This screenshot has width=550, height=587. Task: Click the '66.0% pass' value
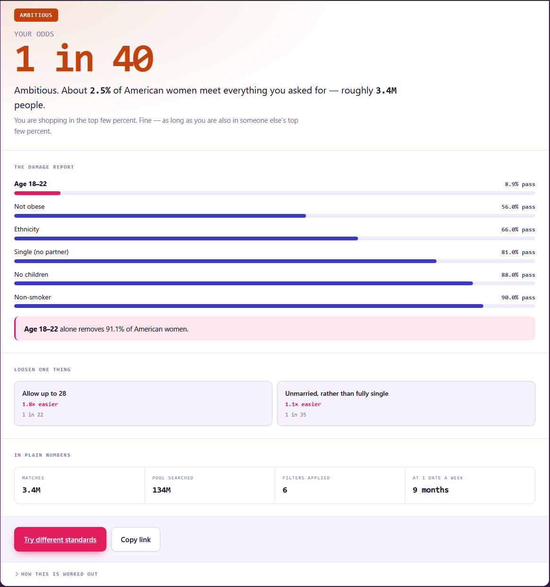[x=518, y=230]
